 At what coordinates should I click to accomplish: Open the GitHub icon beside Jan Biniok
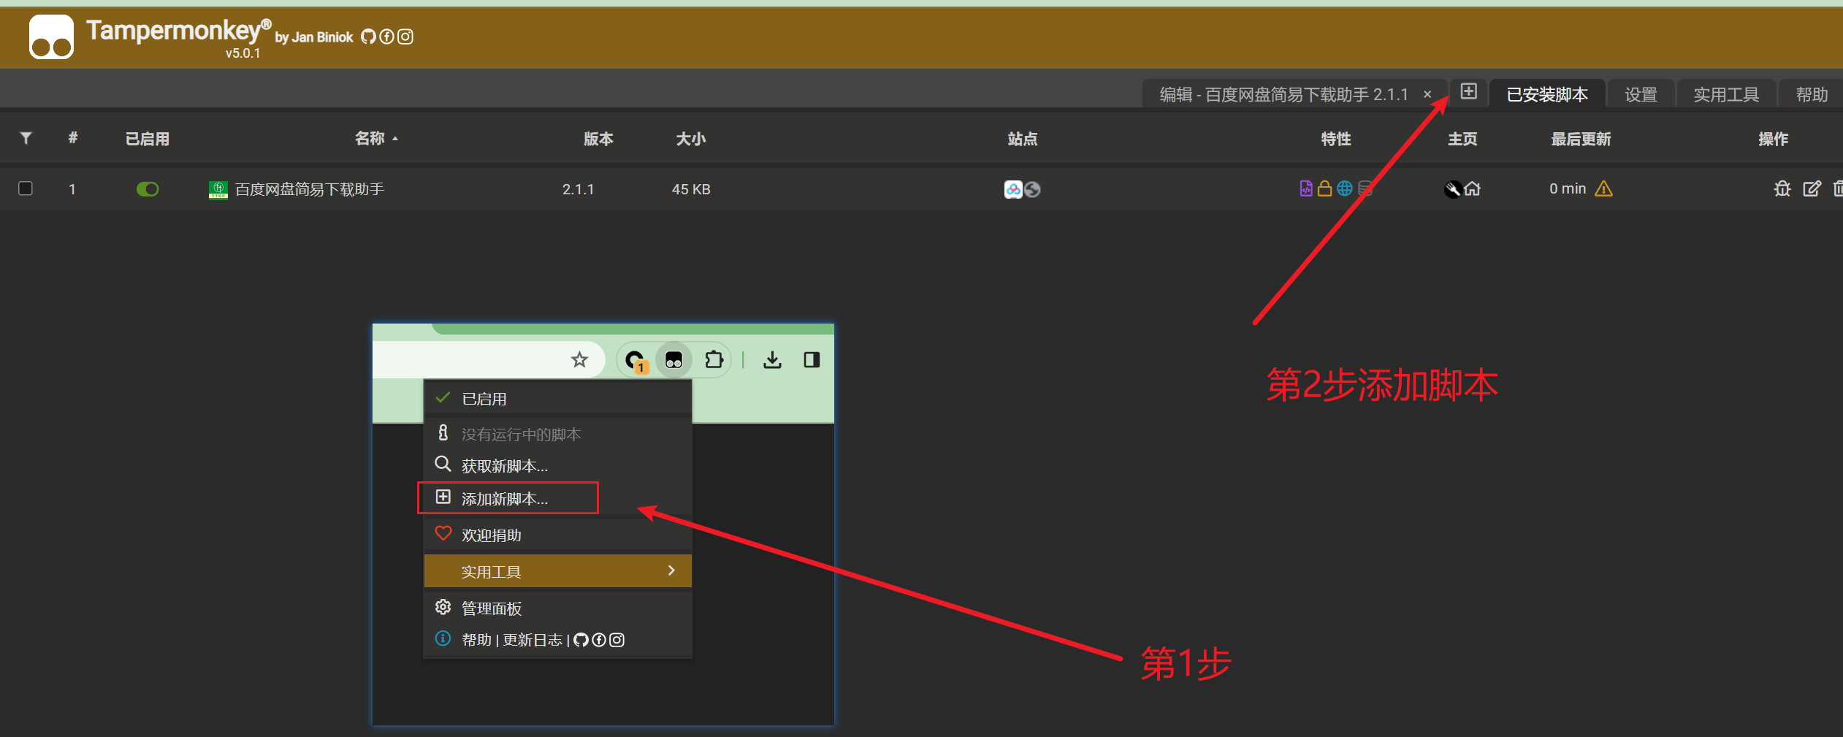point(368,37)
